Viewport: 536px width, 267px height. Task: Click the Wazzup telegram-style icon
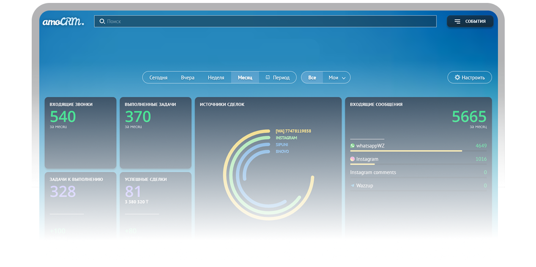coord(353,186)
